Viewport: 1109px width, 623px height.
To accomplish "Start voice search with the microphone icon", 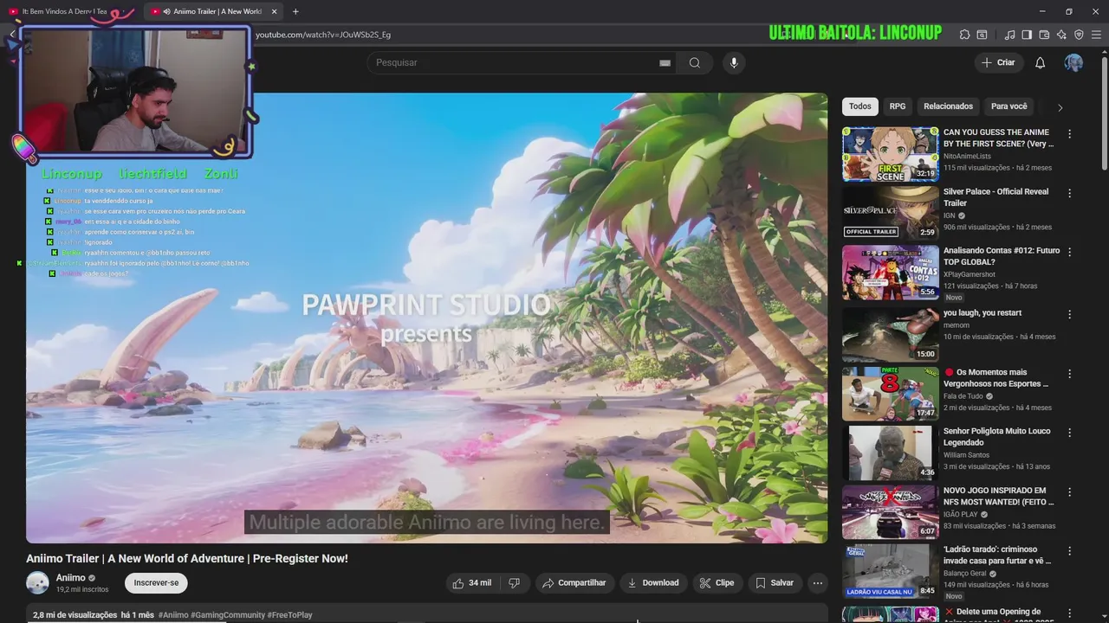I will pos(734,62).
